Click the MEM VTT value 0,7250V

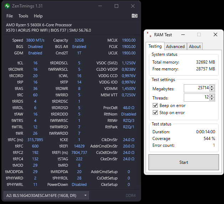coord(129,95)
